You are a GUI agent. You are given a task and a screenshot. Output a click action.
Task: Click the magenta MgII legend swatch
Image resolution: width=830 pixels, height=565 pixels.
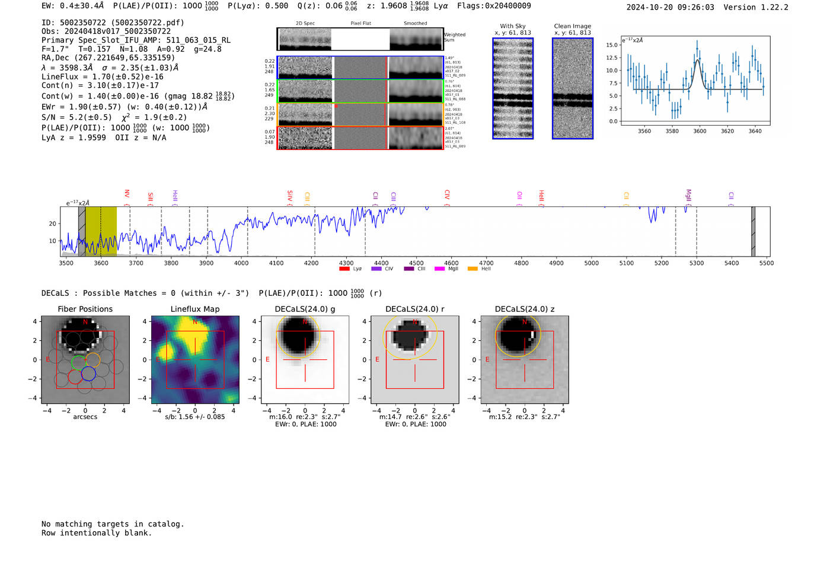(439, 269)
